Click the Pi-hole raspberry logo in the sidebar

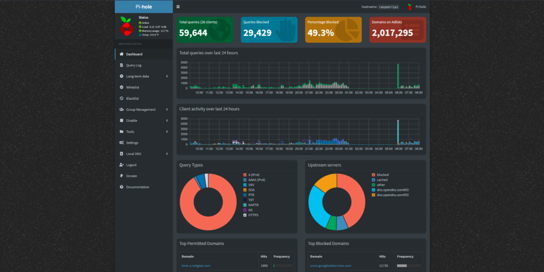tap(126, 26)
